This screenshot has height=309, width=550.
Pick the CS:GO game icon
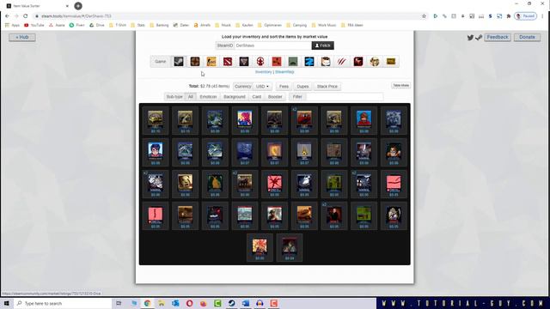point(211,62)
